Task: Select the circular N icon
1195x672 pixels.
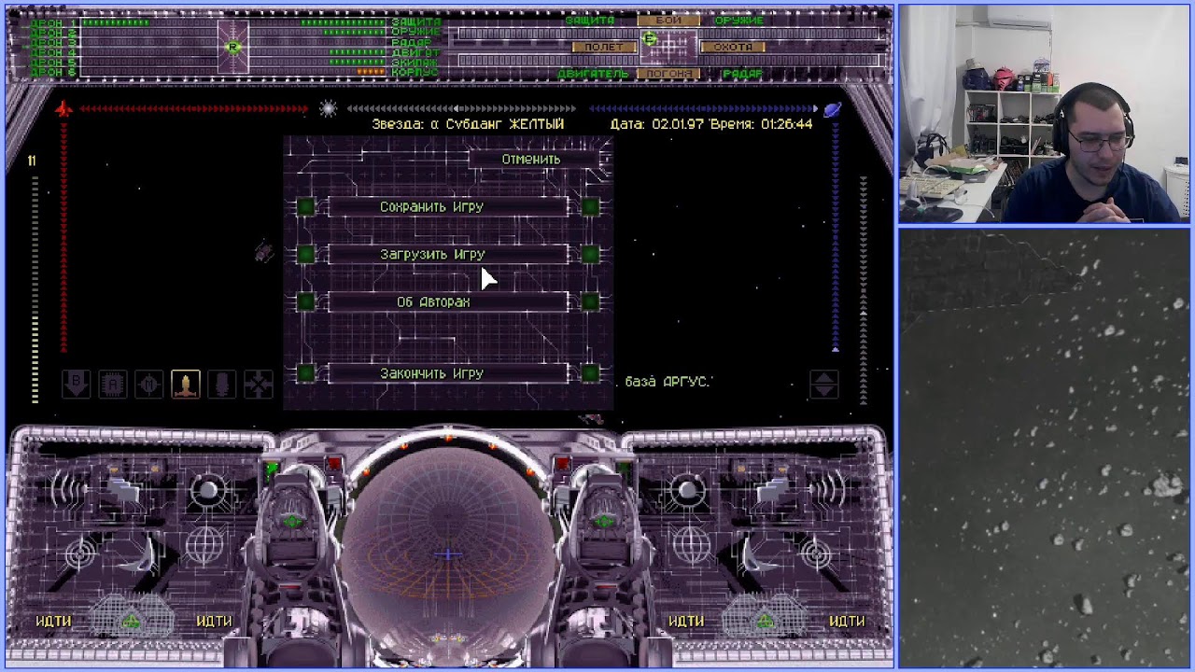Action: (x=149, y=384)
